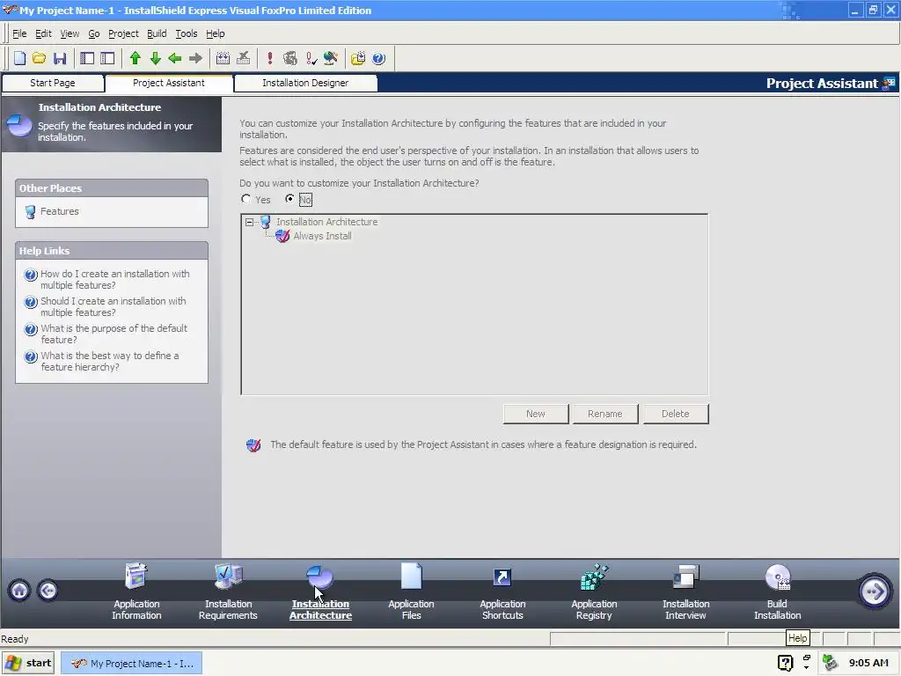901x676 pixels.
Task: Click the New feature button
Action: pos(536,414)
